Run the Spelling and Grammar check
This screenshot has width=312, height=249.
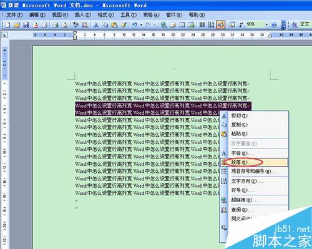click(76, 25)
